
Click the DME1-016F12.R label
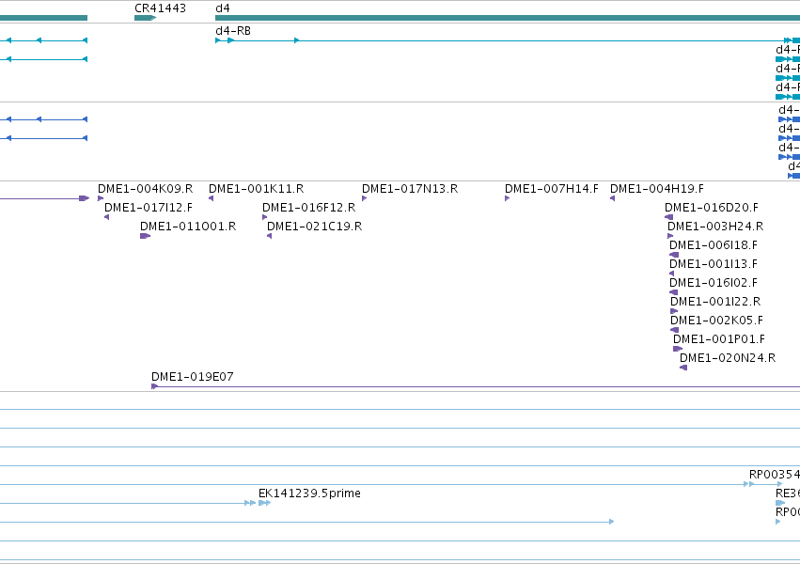[308, 208]
